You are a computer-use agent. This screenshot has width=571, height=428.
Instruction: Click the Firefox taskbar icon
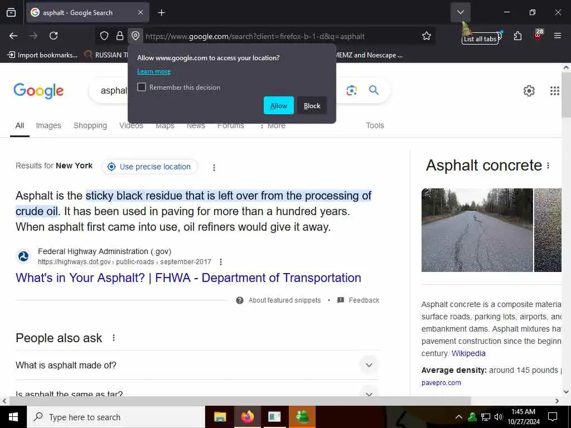pyautogui.click(x=247, y=417)
